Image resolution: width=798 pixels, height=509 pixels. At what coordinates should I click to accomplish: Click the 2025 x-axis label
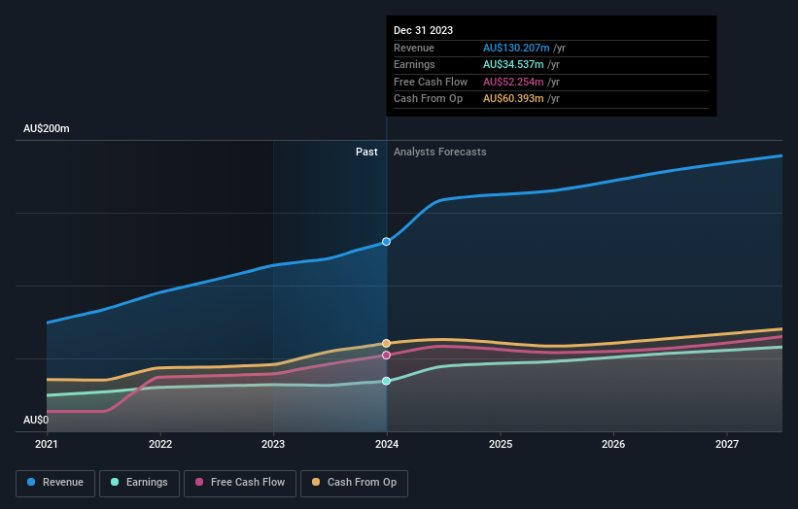coord(501,444)
